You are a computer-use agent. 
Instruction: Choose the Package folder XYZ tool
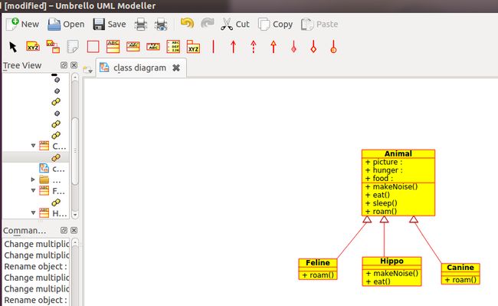click(193, 46)
